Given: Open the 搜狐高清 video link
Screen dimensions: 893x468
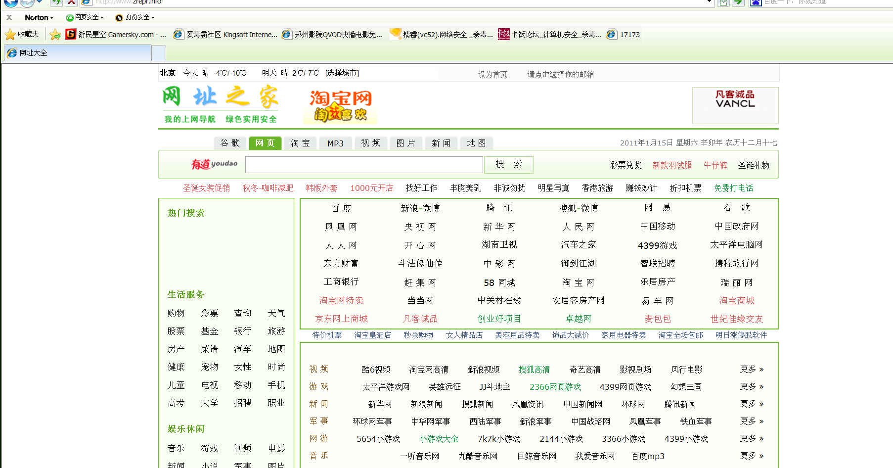Looking at the screenshot, I should click(534, 370).
